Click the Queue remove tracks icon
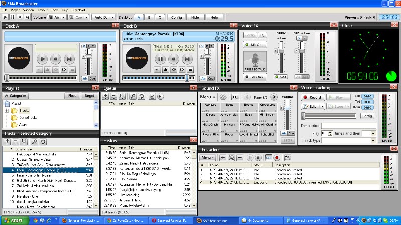 [114, 96]
